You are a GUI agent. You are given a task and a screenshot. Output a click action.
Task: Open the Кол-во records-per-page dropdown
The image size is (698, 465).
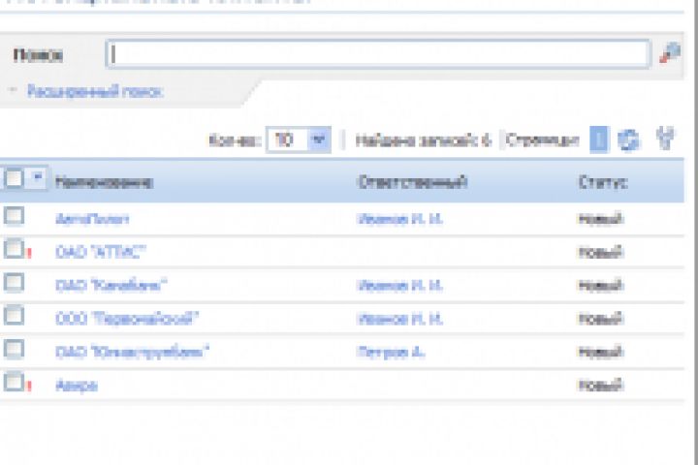[299, 140]
